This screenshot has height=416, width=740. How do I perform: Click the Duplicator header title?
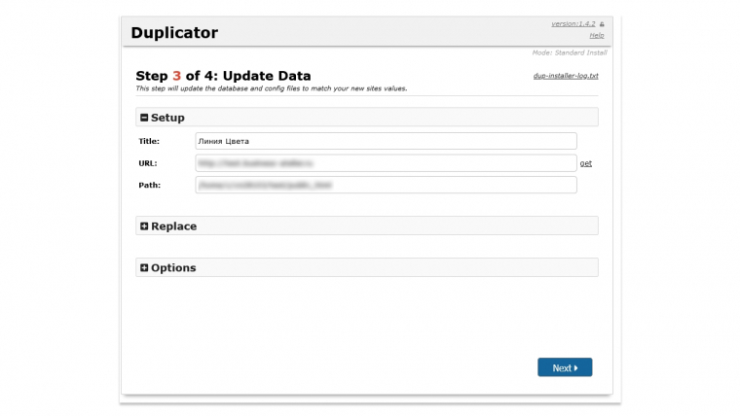175,33
